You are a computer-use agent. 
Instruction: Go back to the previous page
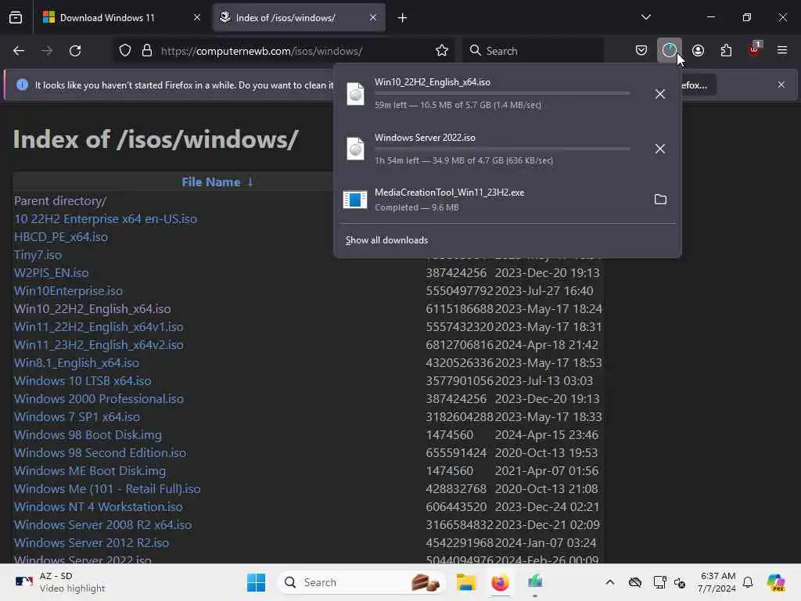pos(19,51)
